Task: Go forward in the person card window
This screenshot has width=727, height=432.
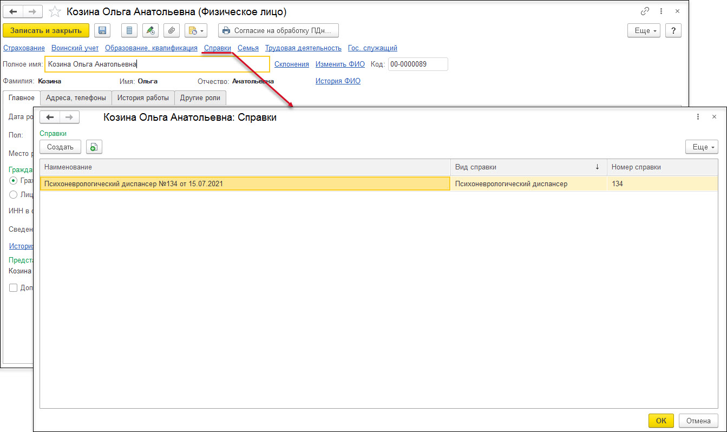Action: point(34,11)
